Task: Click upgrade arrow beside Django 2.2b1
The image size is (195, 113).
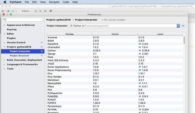Action: [140, 54]
